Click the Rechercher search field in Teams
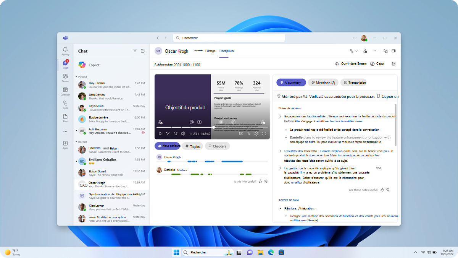Image resolution: width=458 pixels, height=258 pixels. coord(229,38)
